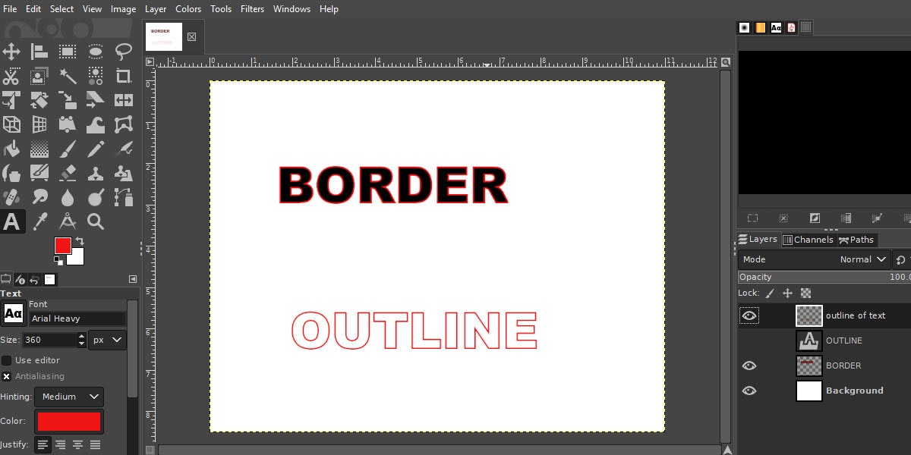Open the Layer menu
The image size is (911, 455).
[x=156, y=9]
